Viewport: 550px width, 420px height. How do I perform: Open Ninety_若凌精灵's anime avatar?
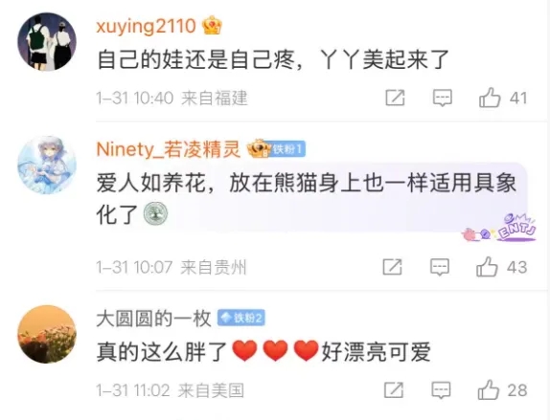tap(47, 165)
